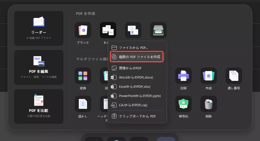This screenshot has width=260, height=141.
Task: Open the PDF を編集 card
Action: (x=39, y=68)
